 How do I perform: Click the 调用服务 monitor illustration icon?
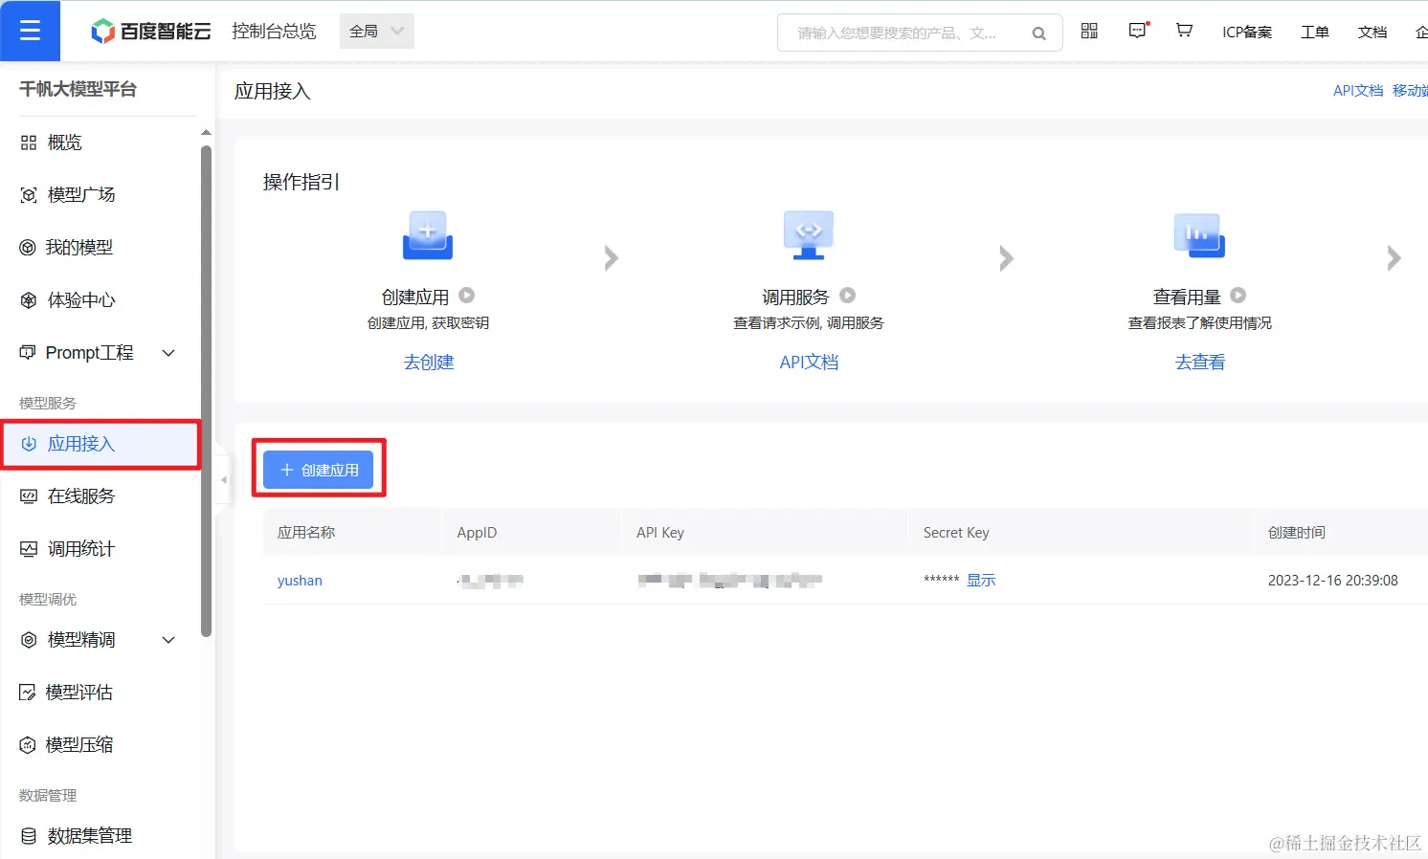pyautogui.click(x=809, y=235)
